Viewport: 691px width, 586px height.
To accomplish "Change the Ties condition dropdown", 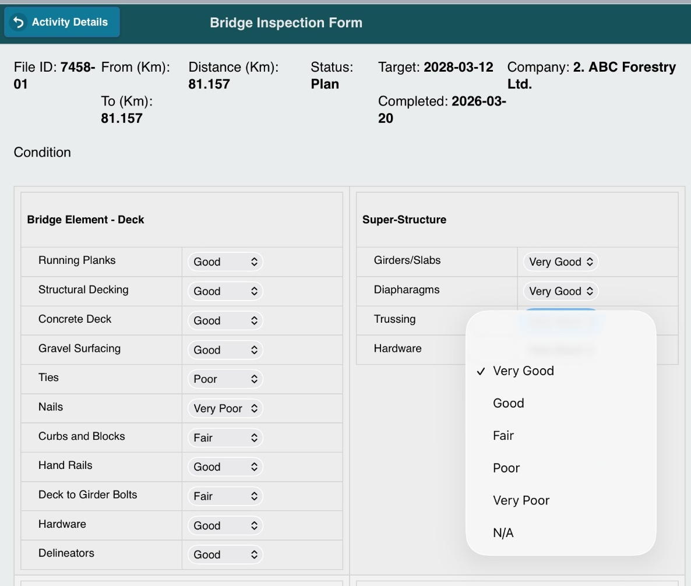I will 225,379.
